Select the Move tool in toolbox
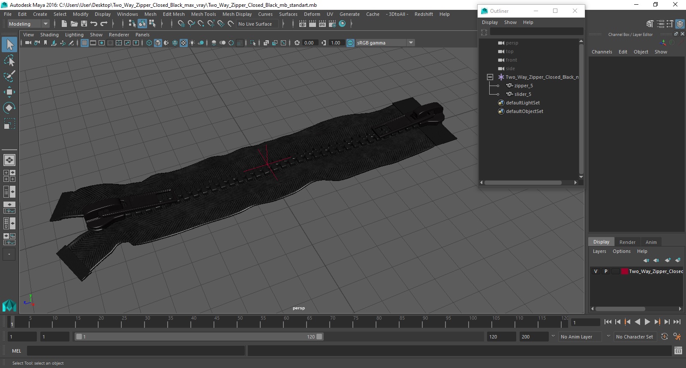686x368 pixels. point(9,92)
